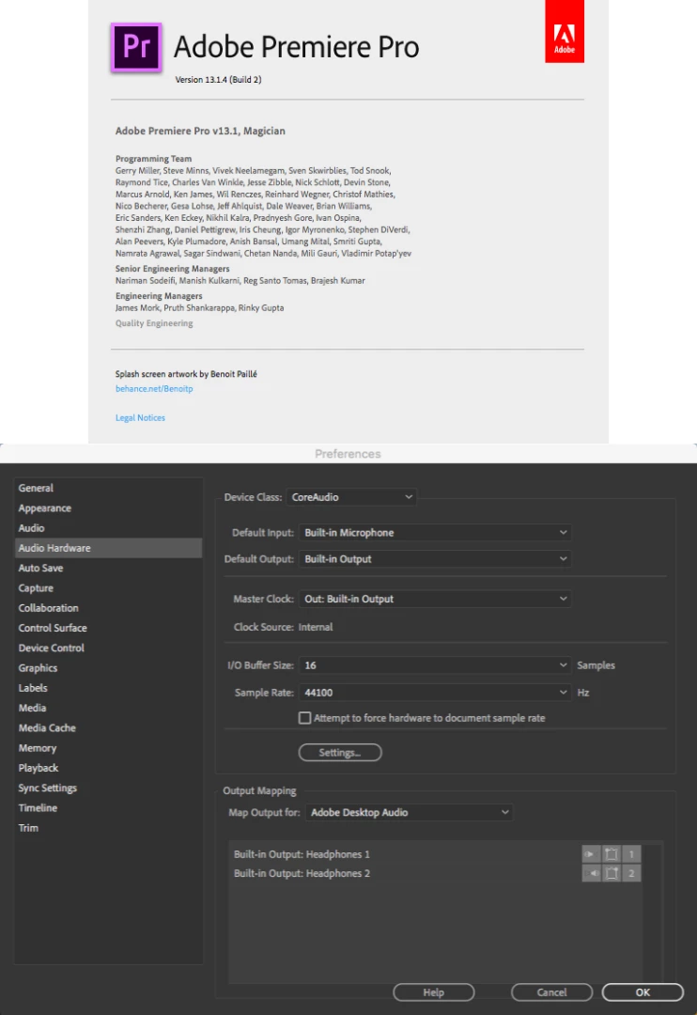Select Sync Settings category
This screenshot has width=697, height=1015.
click(x=108, y=789)
